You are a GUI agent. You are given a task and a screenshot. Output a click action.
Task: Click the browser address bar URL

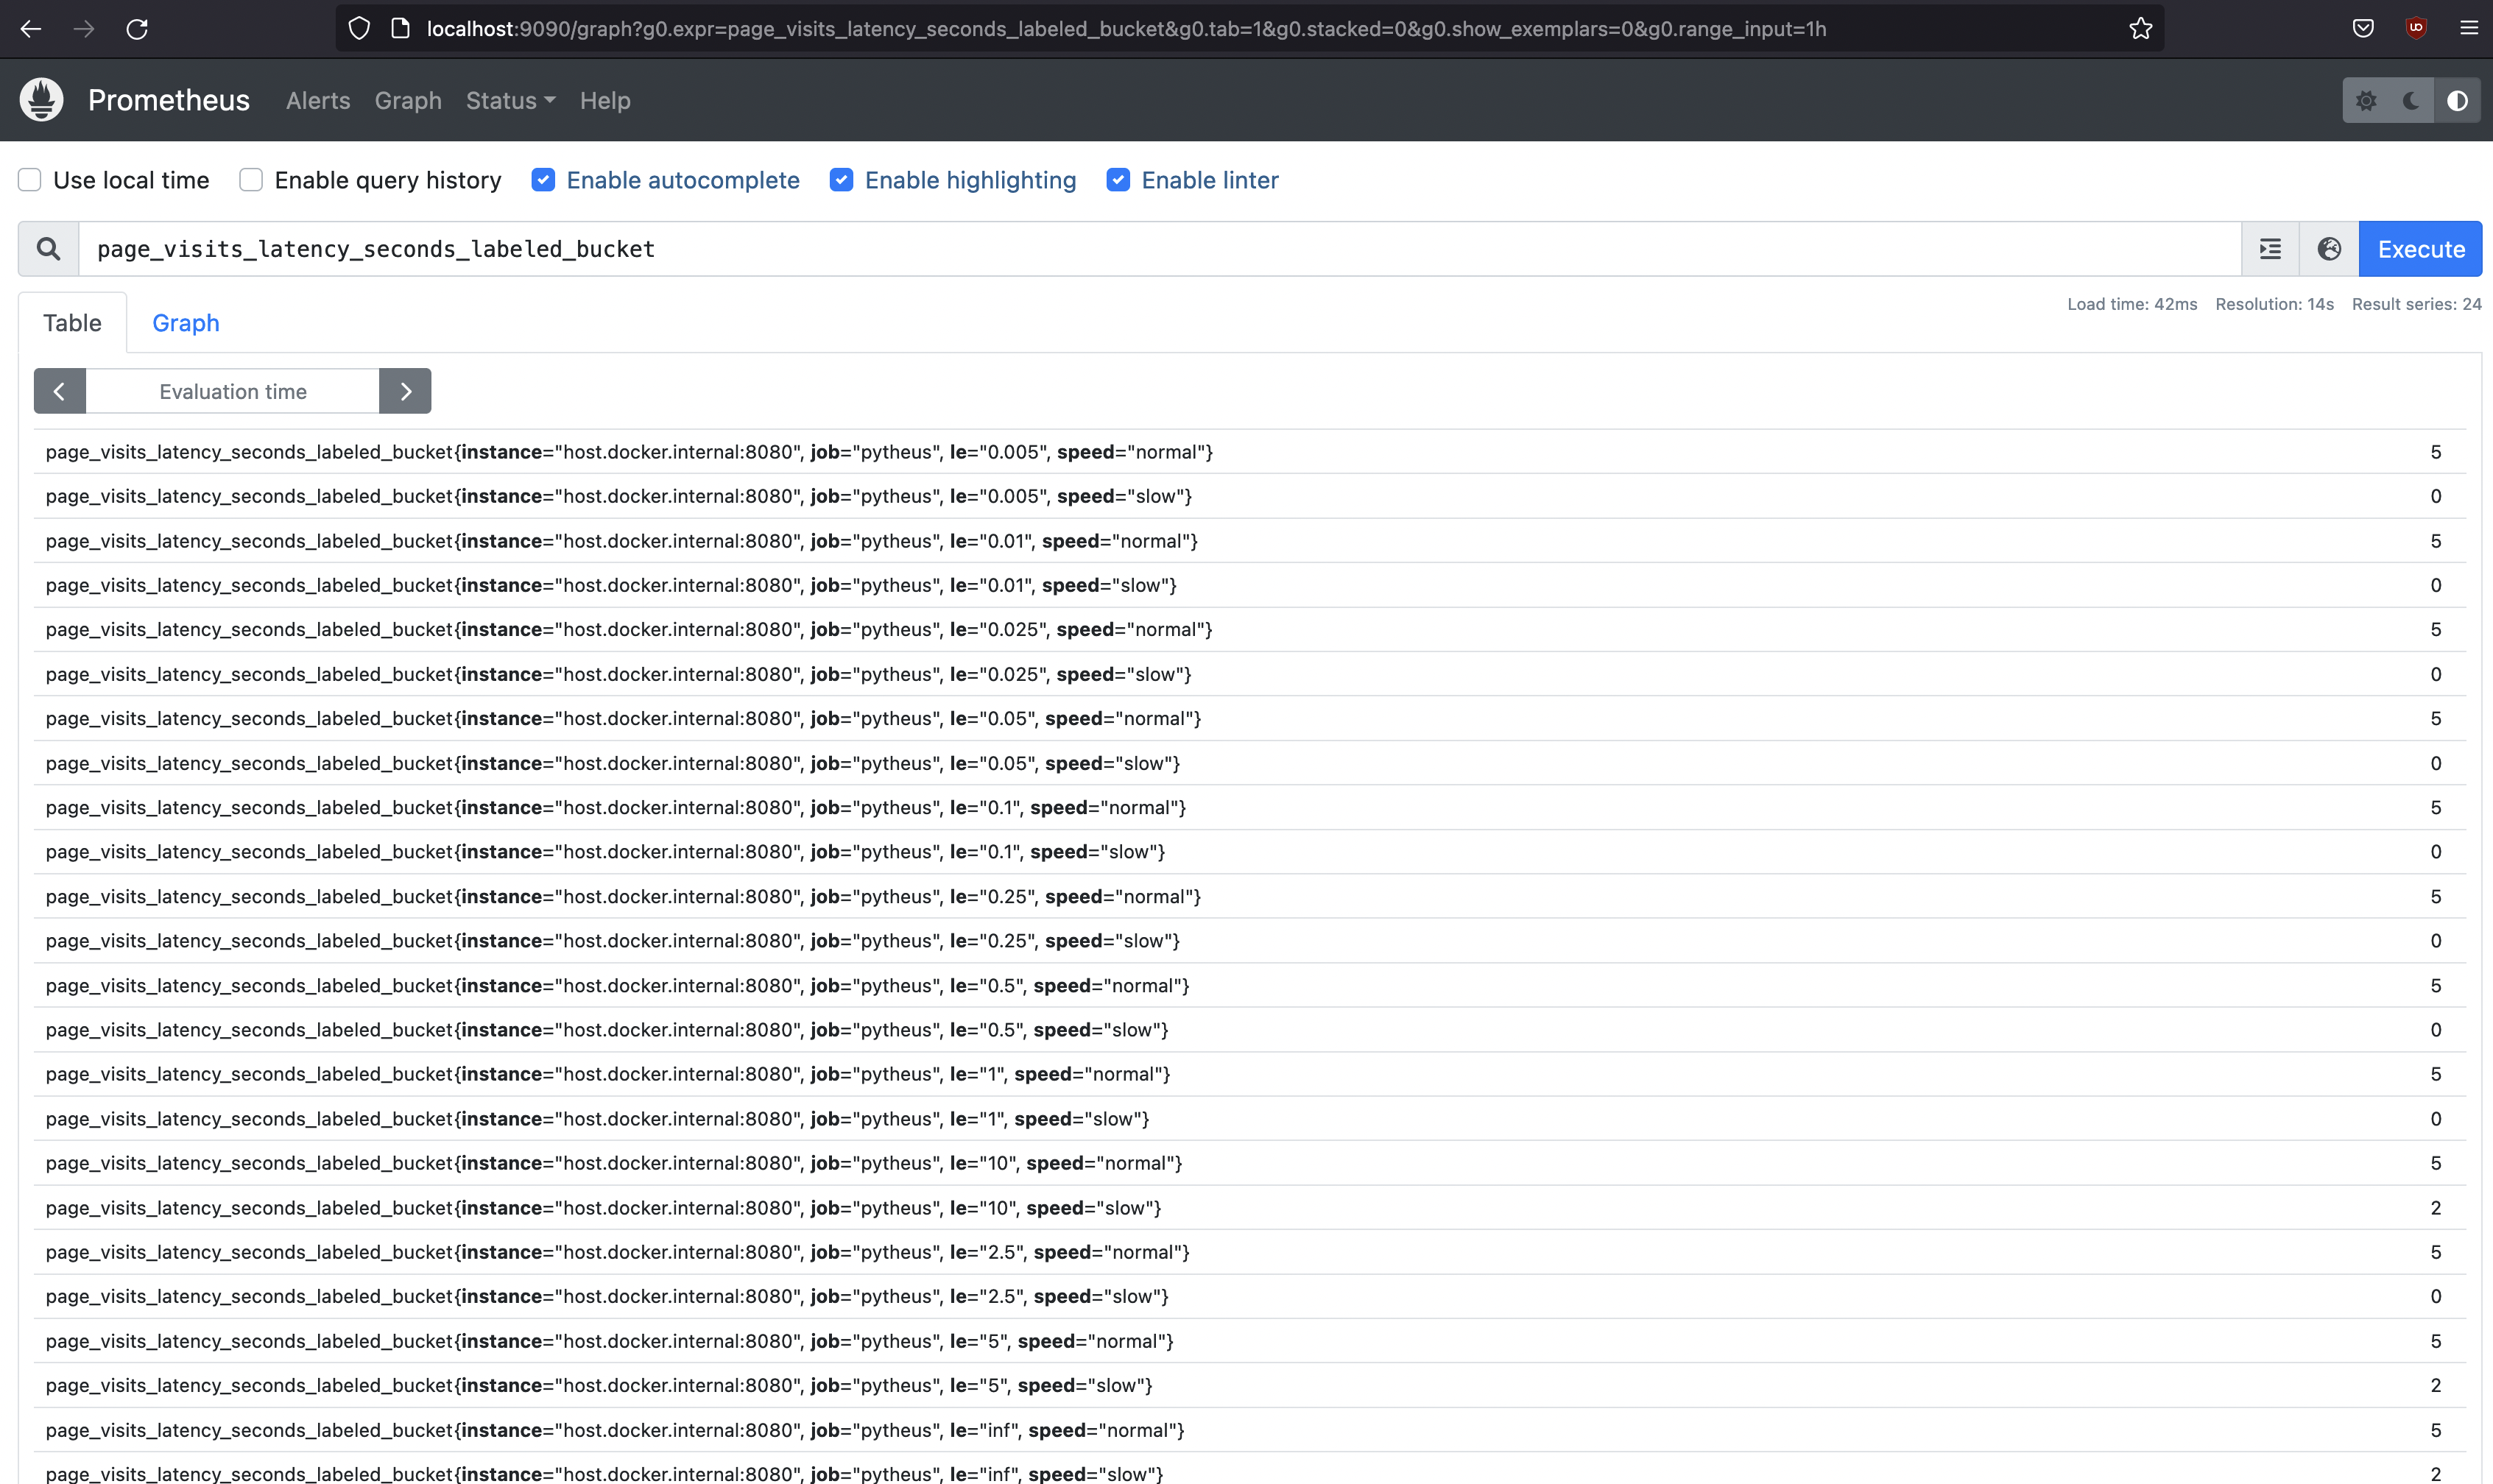coord(1126,29)
